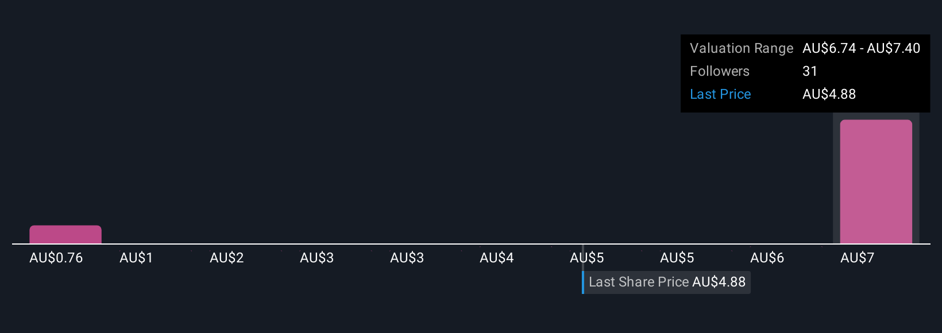Click the AU$4 axis label
The height and width of the screenshot is (333, 942).
click(x=497, y=258)
